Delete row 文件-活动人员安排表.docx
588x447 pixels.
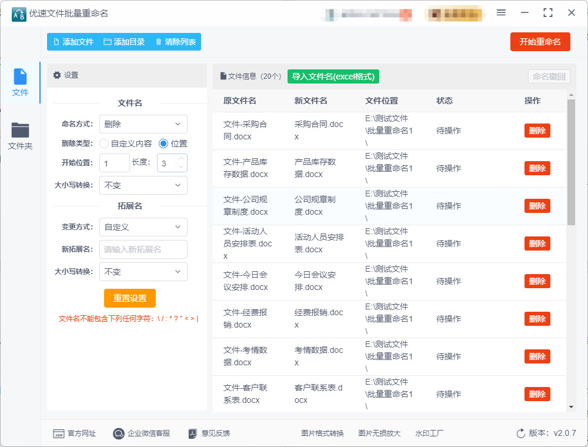click(537, 243)
